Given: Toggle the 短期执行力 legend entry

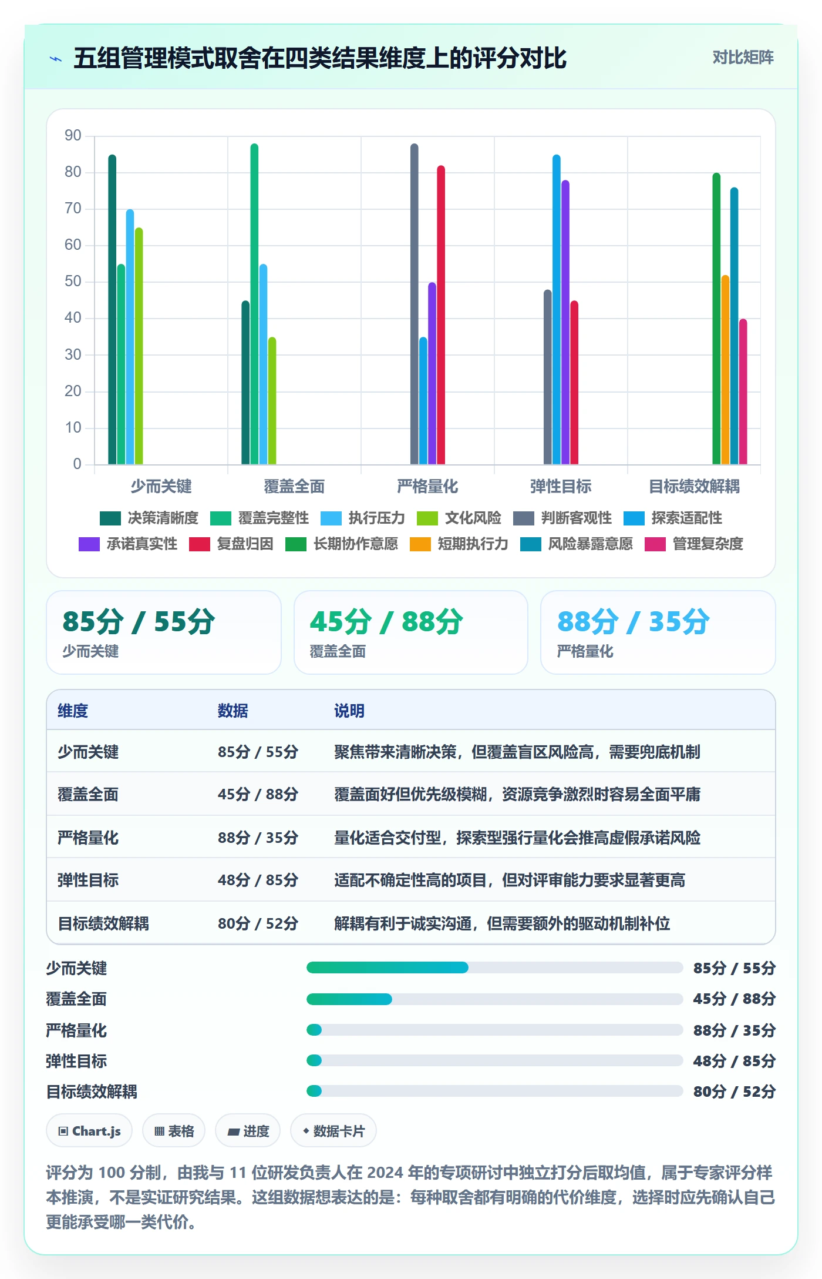Looking at the screenshot, I should click(459, 544).
